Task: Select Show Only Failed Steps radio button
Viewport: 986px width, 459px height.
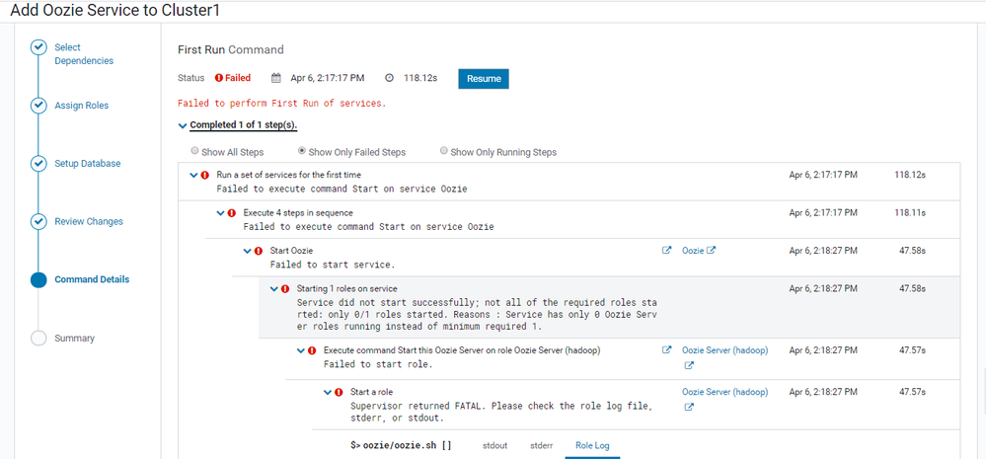Action: (302, 152)
